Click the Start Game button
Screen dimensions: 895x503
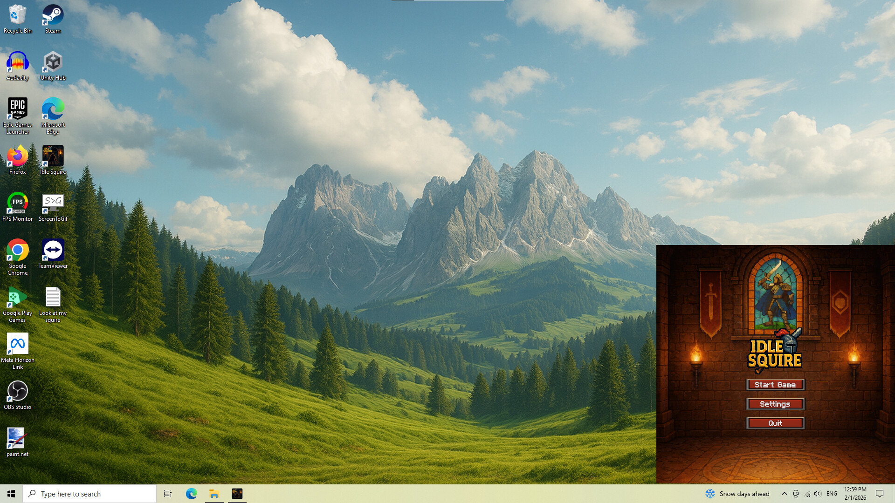point(775,385)
